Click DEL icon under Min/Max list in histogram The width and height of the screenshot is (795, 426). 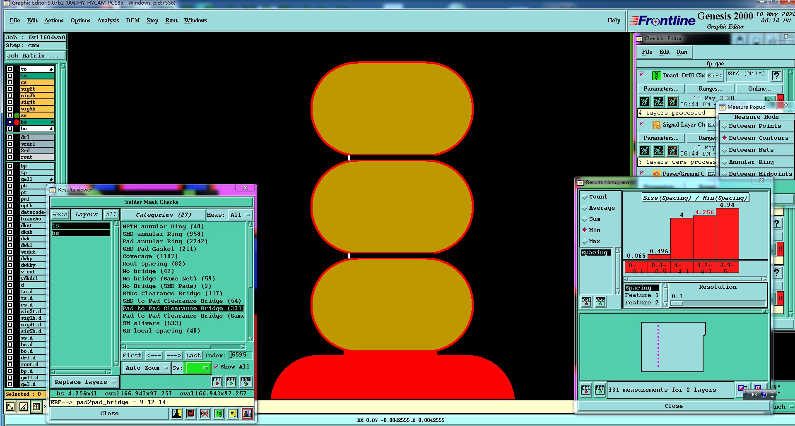[586, 302]
